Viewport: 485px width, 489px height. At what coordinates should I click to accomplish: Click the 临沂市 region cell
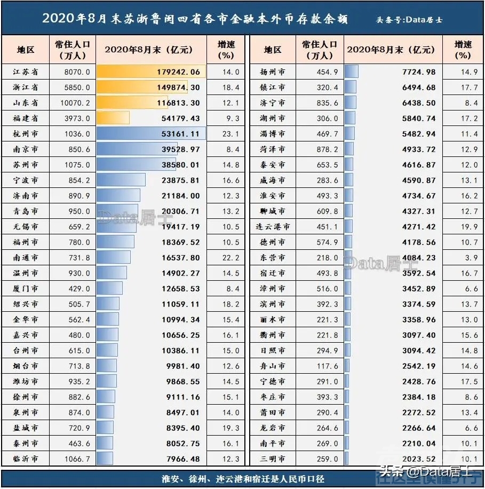[26, 458]
